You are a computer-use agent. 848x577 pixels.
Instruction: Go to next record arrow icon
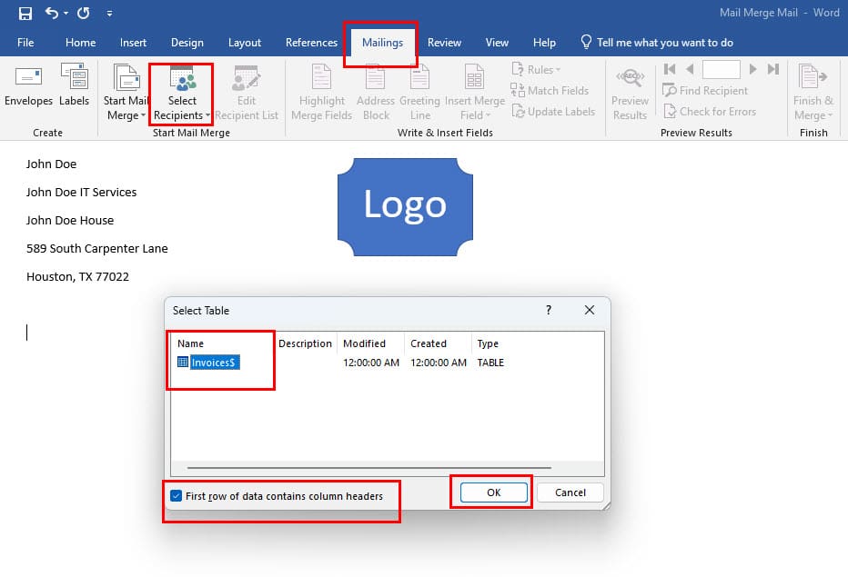[x=752, y=69]
